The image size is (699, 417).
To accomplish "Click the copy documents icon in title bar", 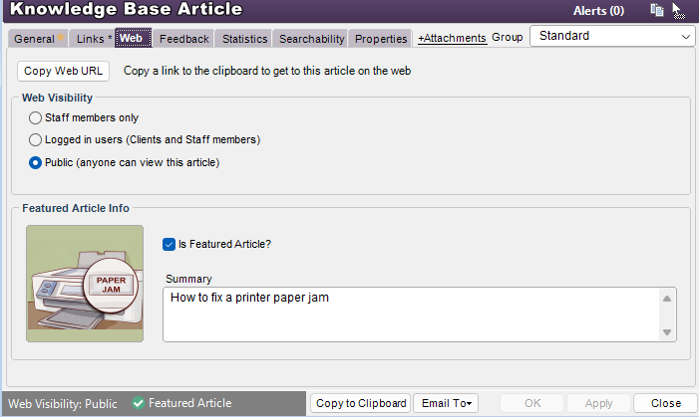I will tap(657, 10).
